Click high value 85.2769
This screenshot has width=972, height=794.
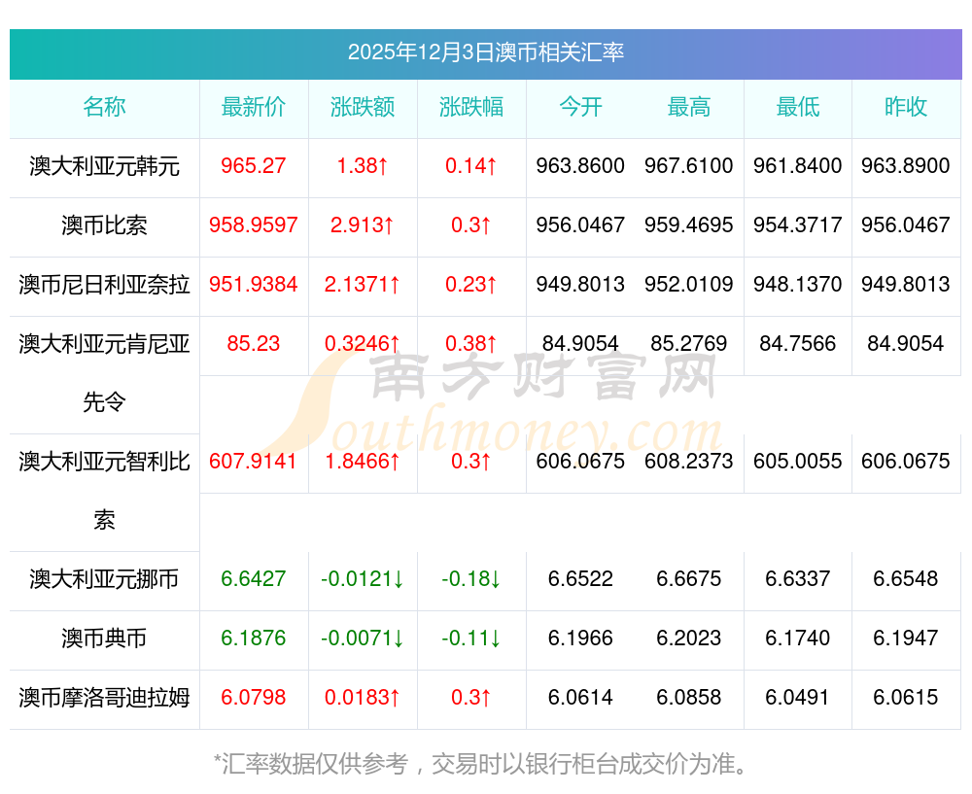[689, 343]
